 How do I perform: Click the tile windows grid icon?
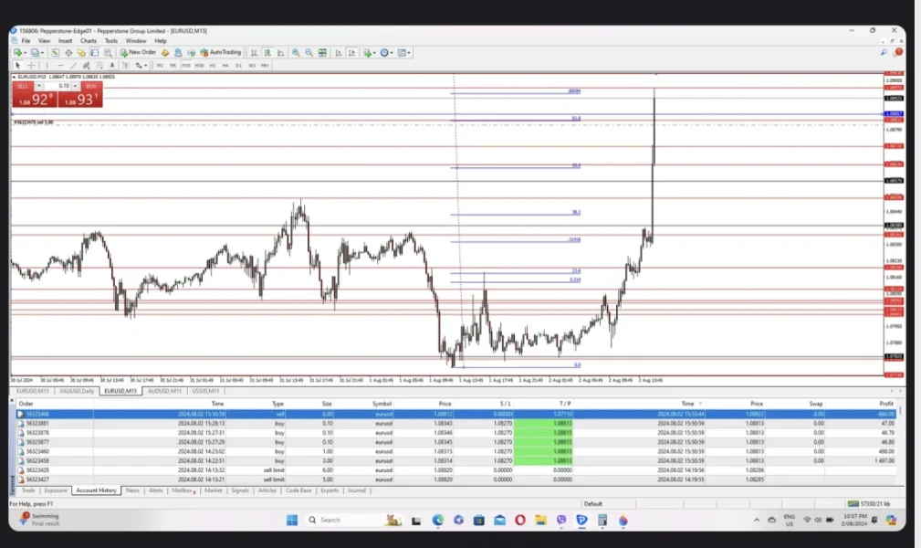(321, 53)
